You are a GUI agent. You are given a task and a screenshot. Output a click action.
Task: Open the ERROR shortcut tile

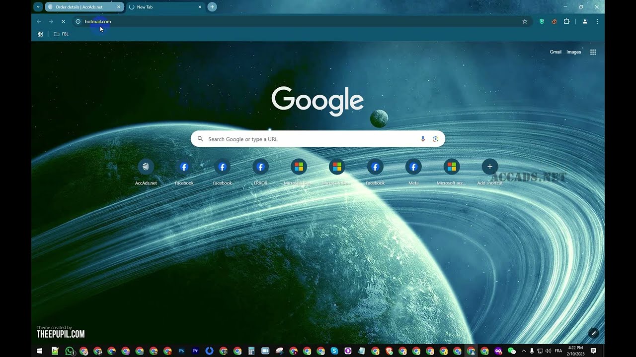[x=260, y=167]
